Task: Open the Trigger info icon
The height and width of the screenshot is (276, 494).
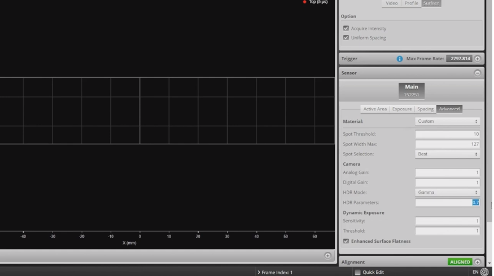Action: pos(399,59)
